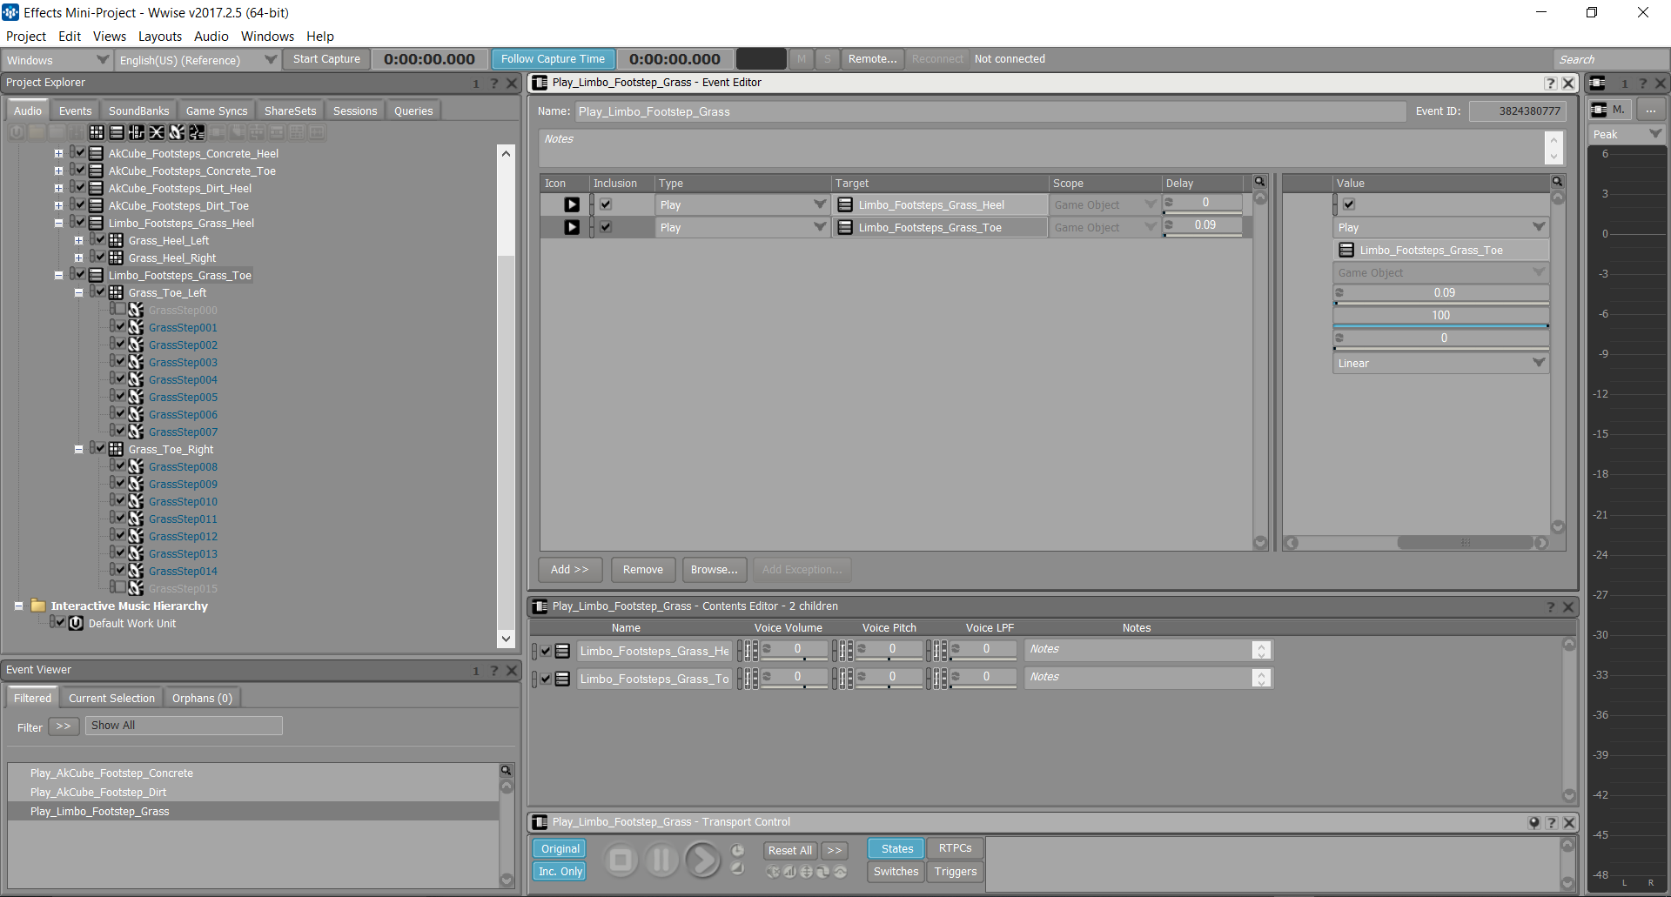Toggle inclusion checkbox for Limbo_Footsteps_Grass_Toe action
Screen dimensions: 1671x897
tap(606, 227)
